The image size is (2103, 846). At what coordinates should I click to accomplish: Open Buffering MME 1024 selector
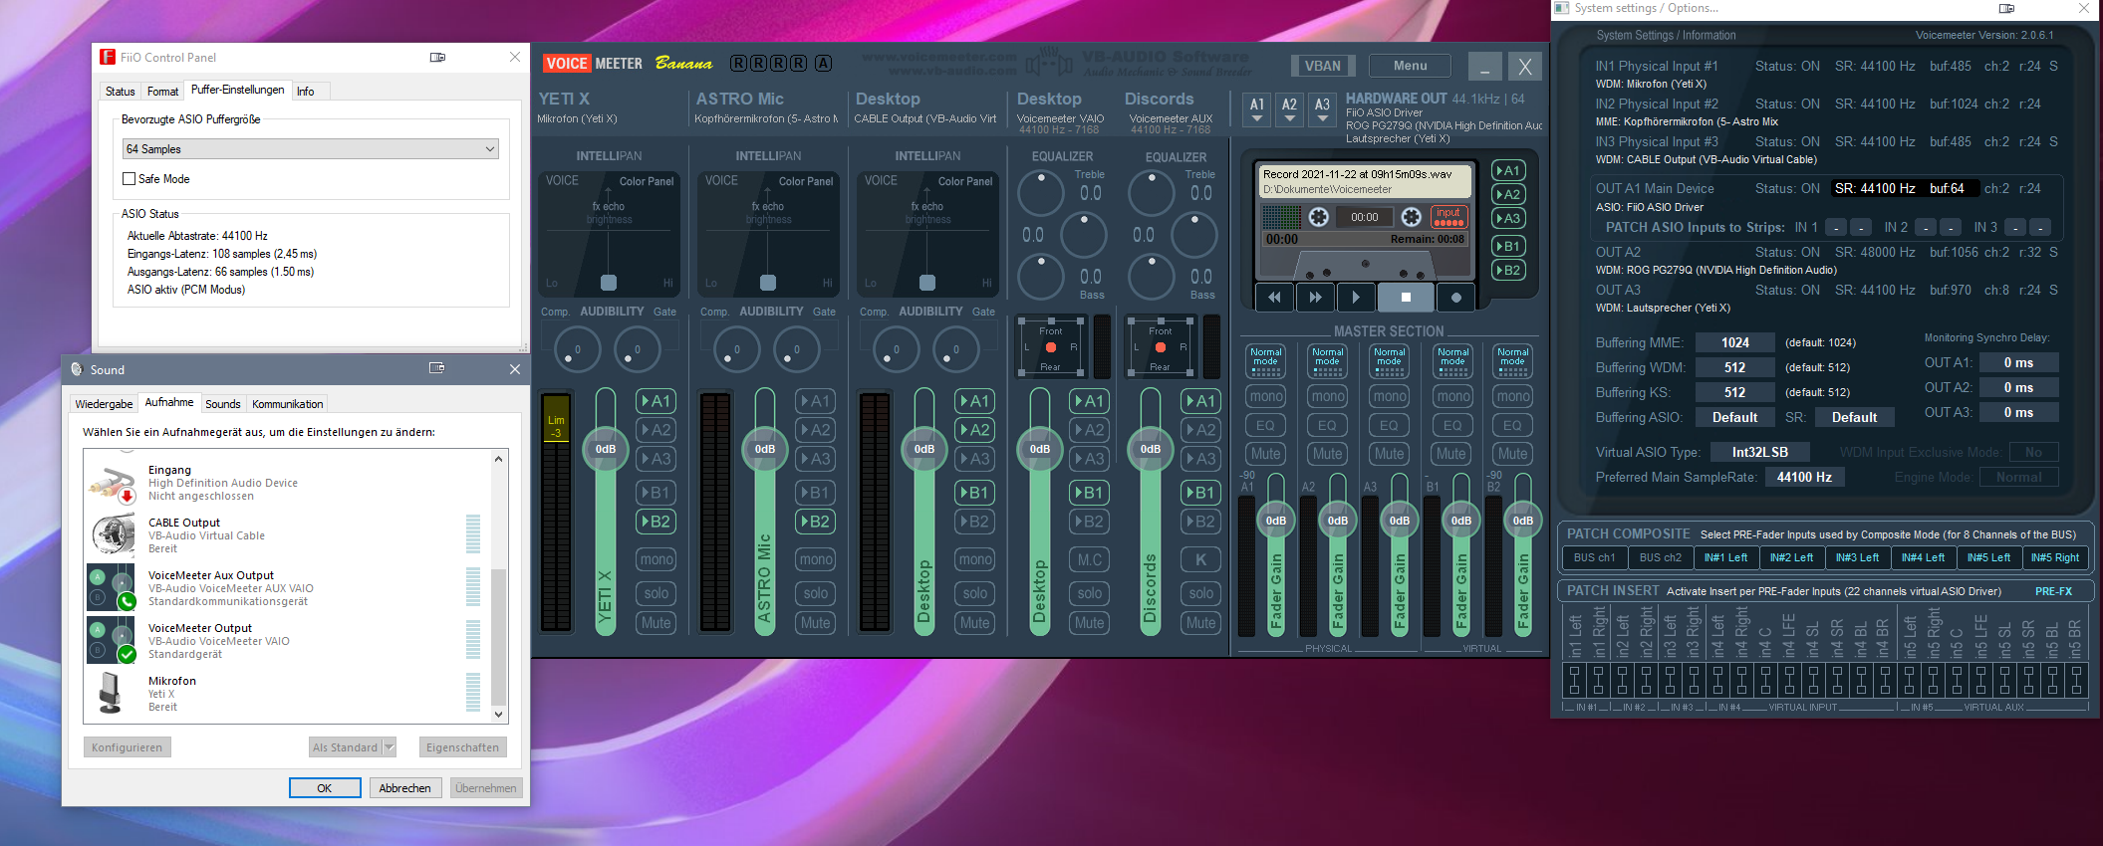[1734, 342]
